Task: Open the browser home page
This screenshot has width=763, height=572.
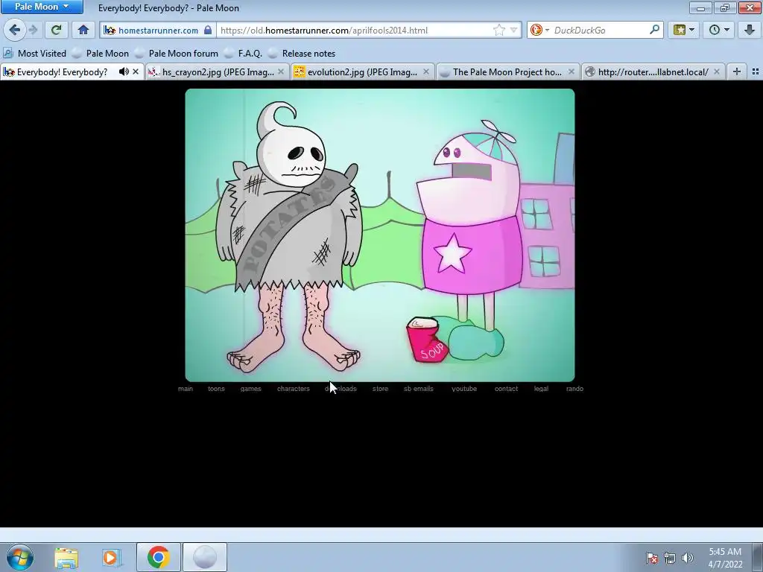Action: point(83,30)
